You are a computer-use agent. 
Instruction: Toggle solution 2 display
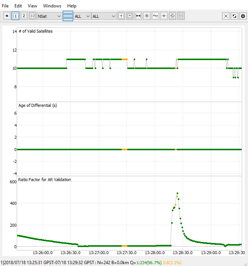coord(24,16)
